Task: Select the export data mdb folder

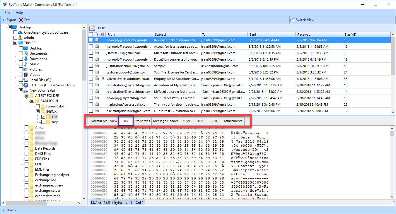Action: click(x=48, y=196)
